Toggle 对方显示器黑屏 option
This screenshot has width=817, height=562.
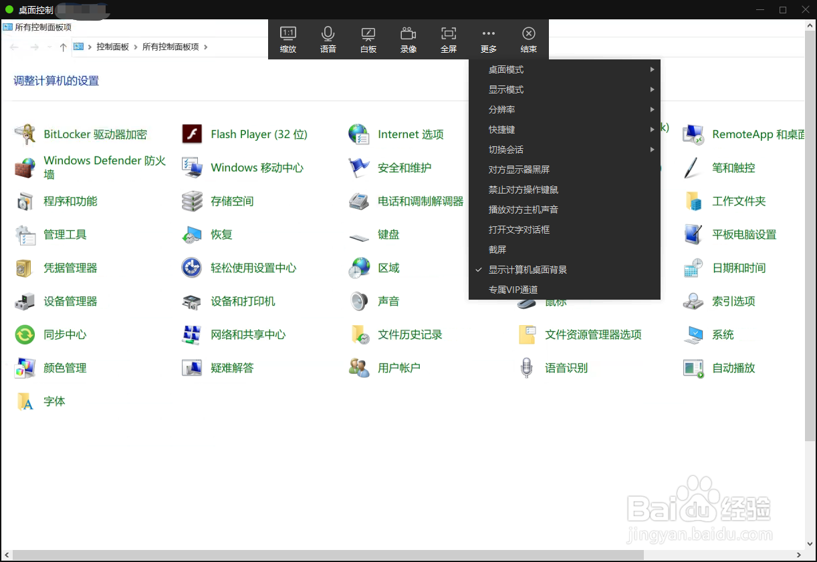click(565, 170)
